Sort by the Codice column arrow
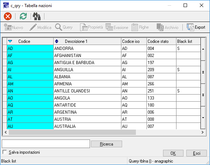The image size is (210, 165). [10, 41]
